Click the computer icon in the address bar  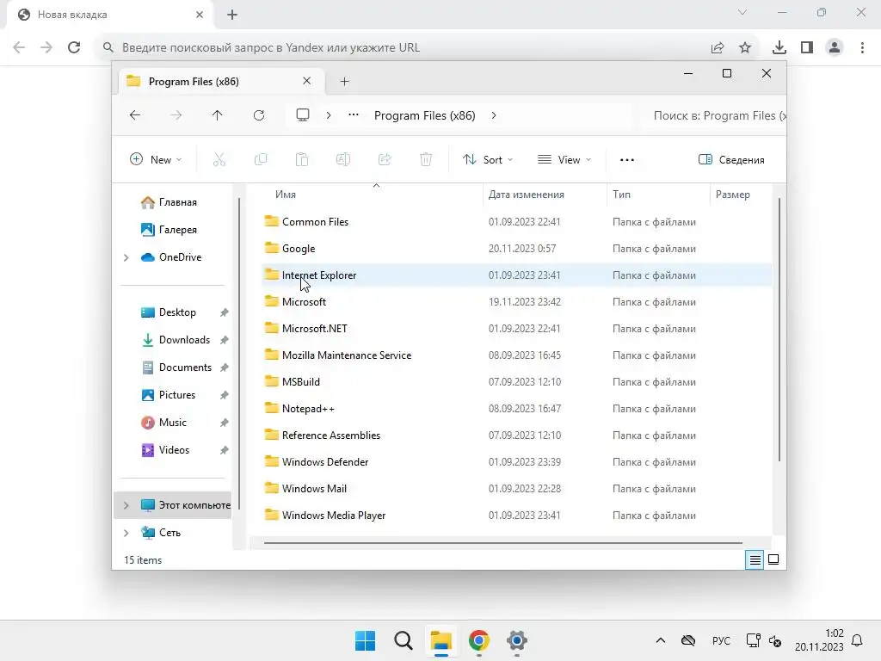pyautogui.click(x=303, y=115)
